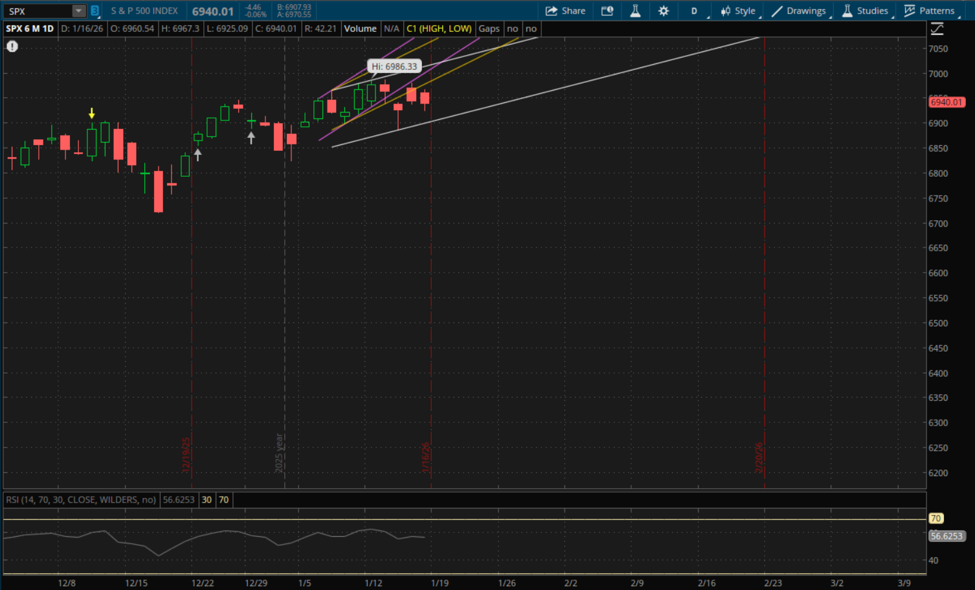Open the Style menu

point(738,11)
